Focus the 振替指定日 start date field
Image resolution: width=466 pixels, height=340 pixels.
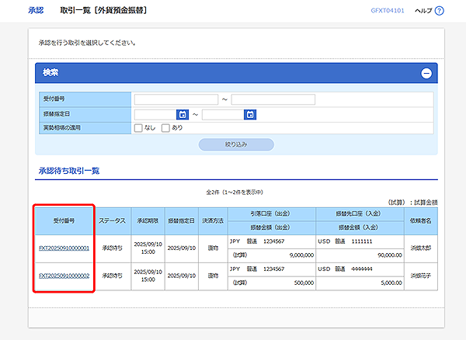tap(155, 114)
